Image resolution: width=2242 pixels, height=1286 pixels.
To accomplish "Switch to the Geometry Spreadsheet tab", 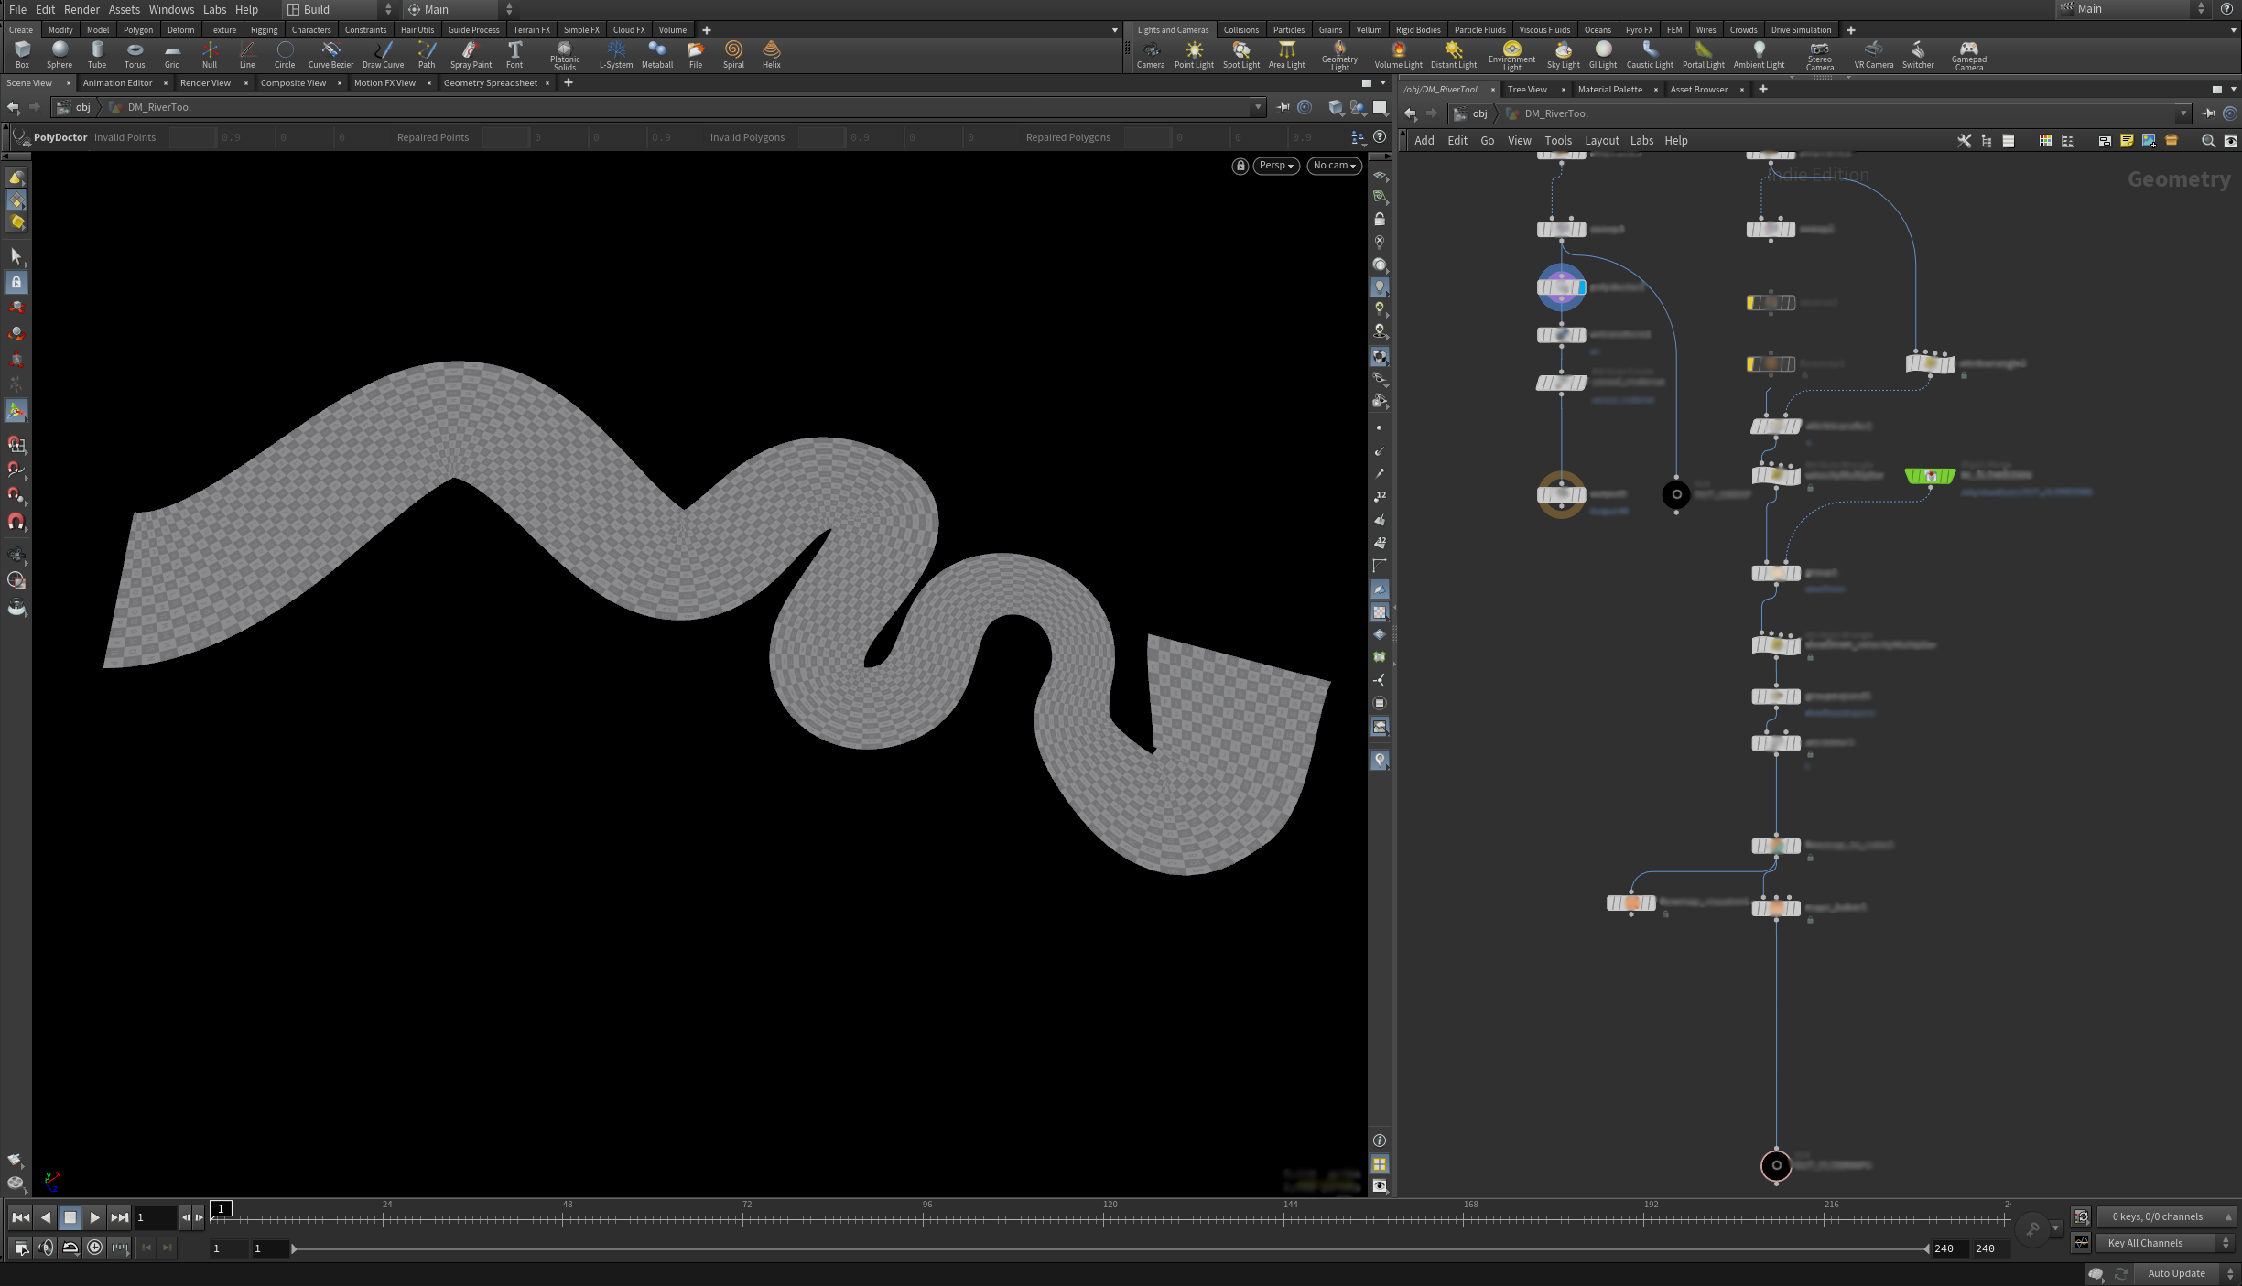I will pos(490,83).
